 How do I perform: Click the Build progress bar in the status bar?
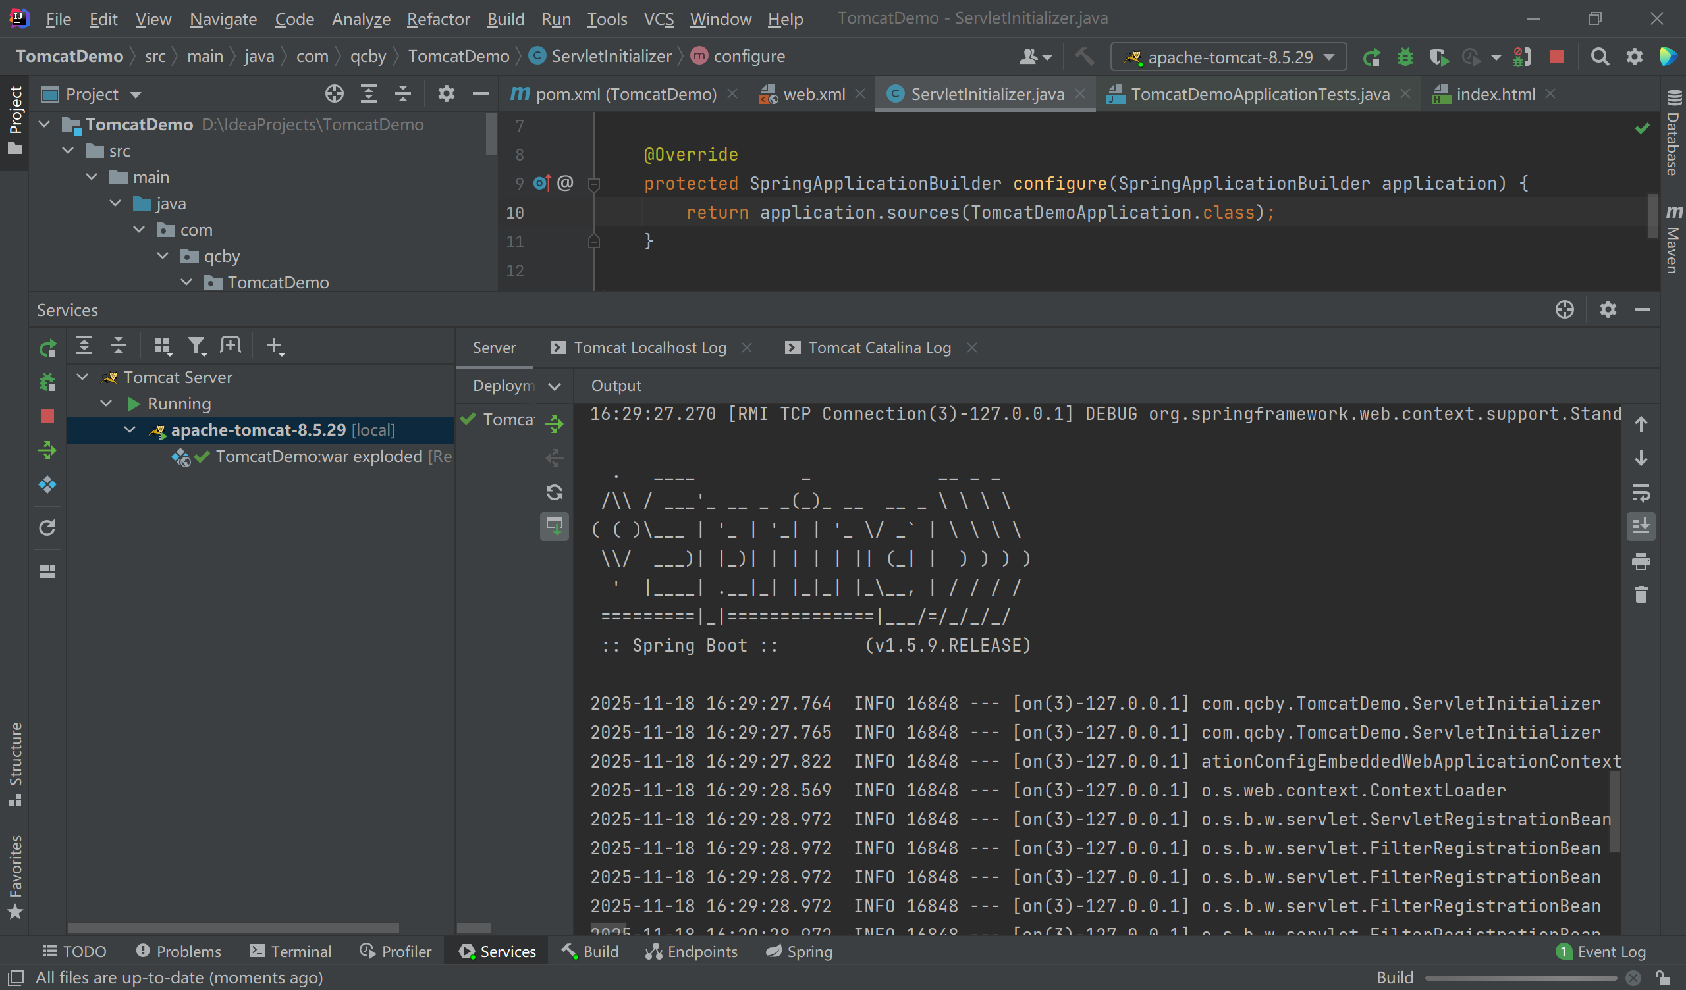(1520, 977)
